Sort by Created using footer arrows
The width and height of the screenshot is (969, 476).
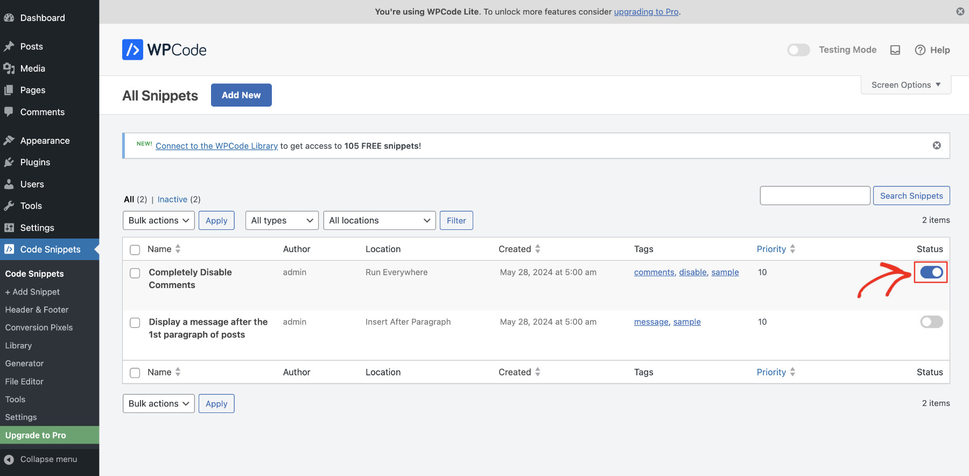coord(538,372)
